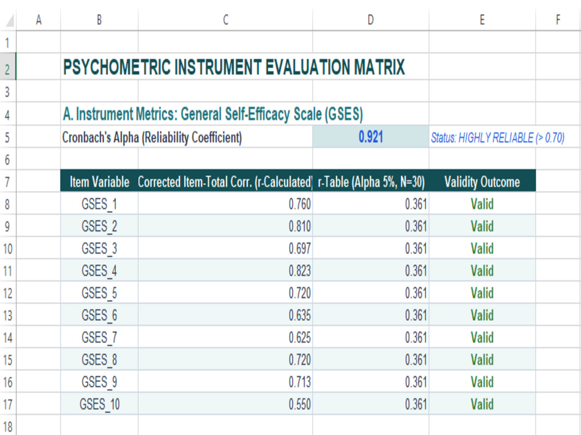581x435 pixels.
Task: Click the 0.720 value in GSES_8 row
Action: click(x=225, y=360)
